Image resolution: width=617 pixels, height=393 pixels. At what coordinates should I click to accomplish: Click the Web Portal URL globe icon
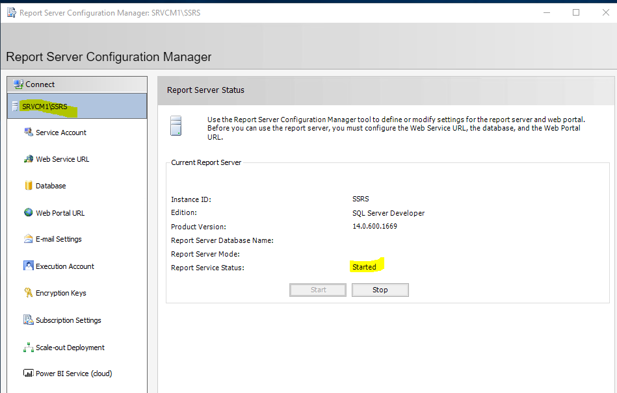click(29, 212)
